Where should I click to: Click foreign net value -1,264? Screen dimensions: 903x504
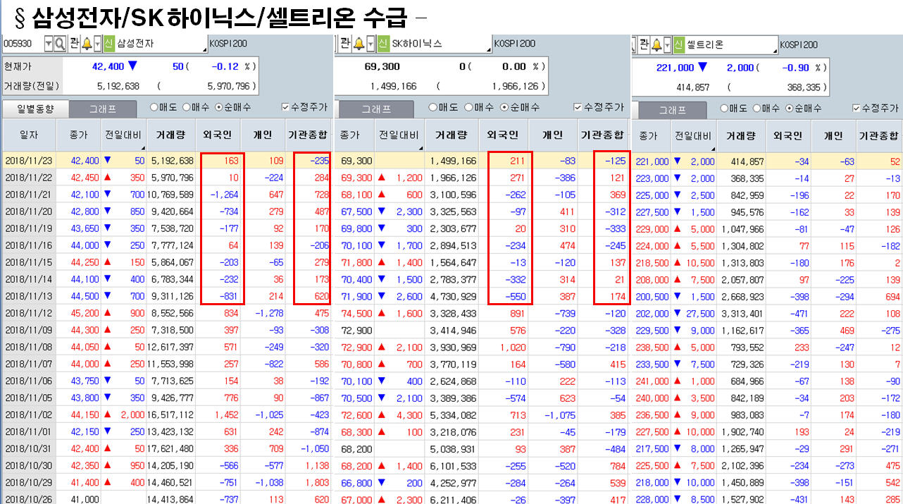point(223,195)
